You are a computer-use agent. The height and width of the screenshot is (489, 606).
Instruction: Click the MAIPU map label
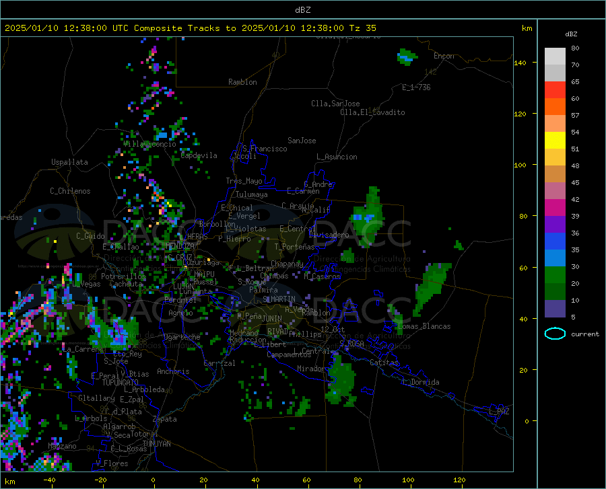tap(204, 274)
